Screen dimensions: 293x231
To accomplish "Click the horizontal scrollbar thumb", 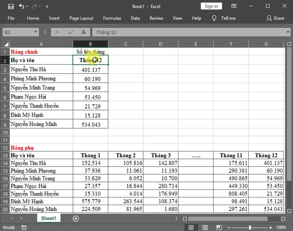I will (x=227, y=219).
